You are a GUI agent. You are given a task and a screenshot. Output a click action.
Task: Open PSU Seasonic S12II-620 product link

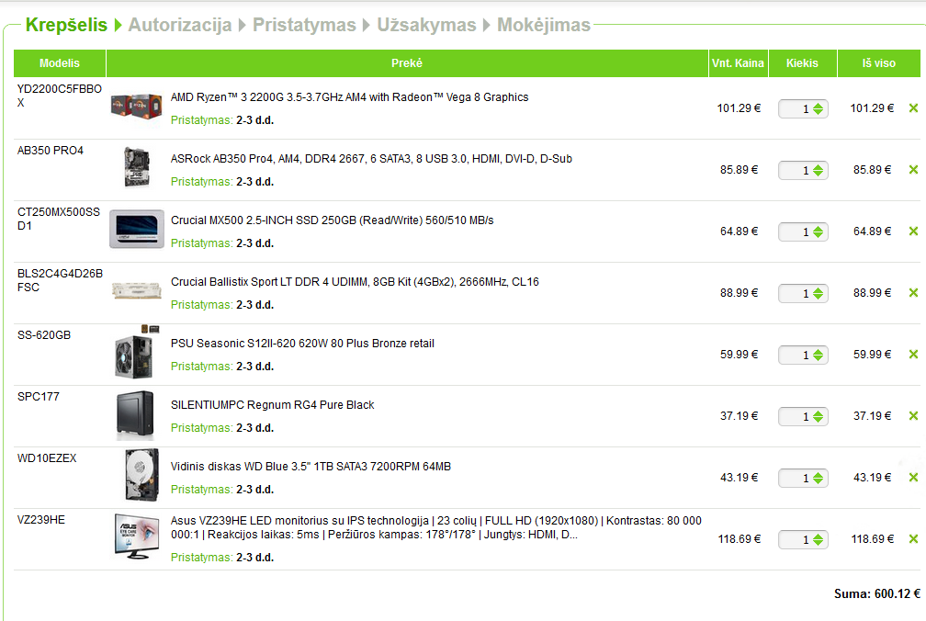click(302, 343)
